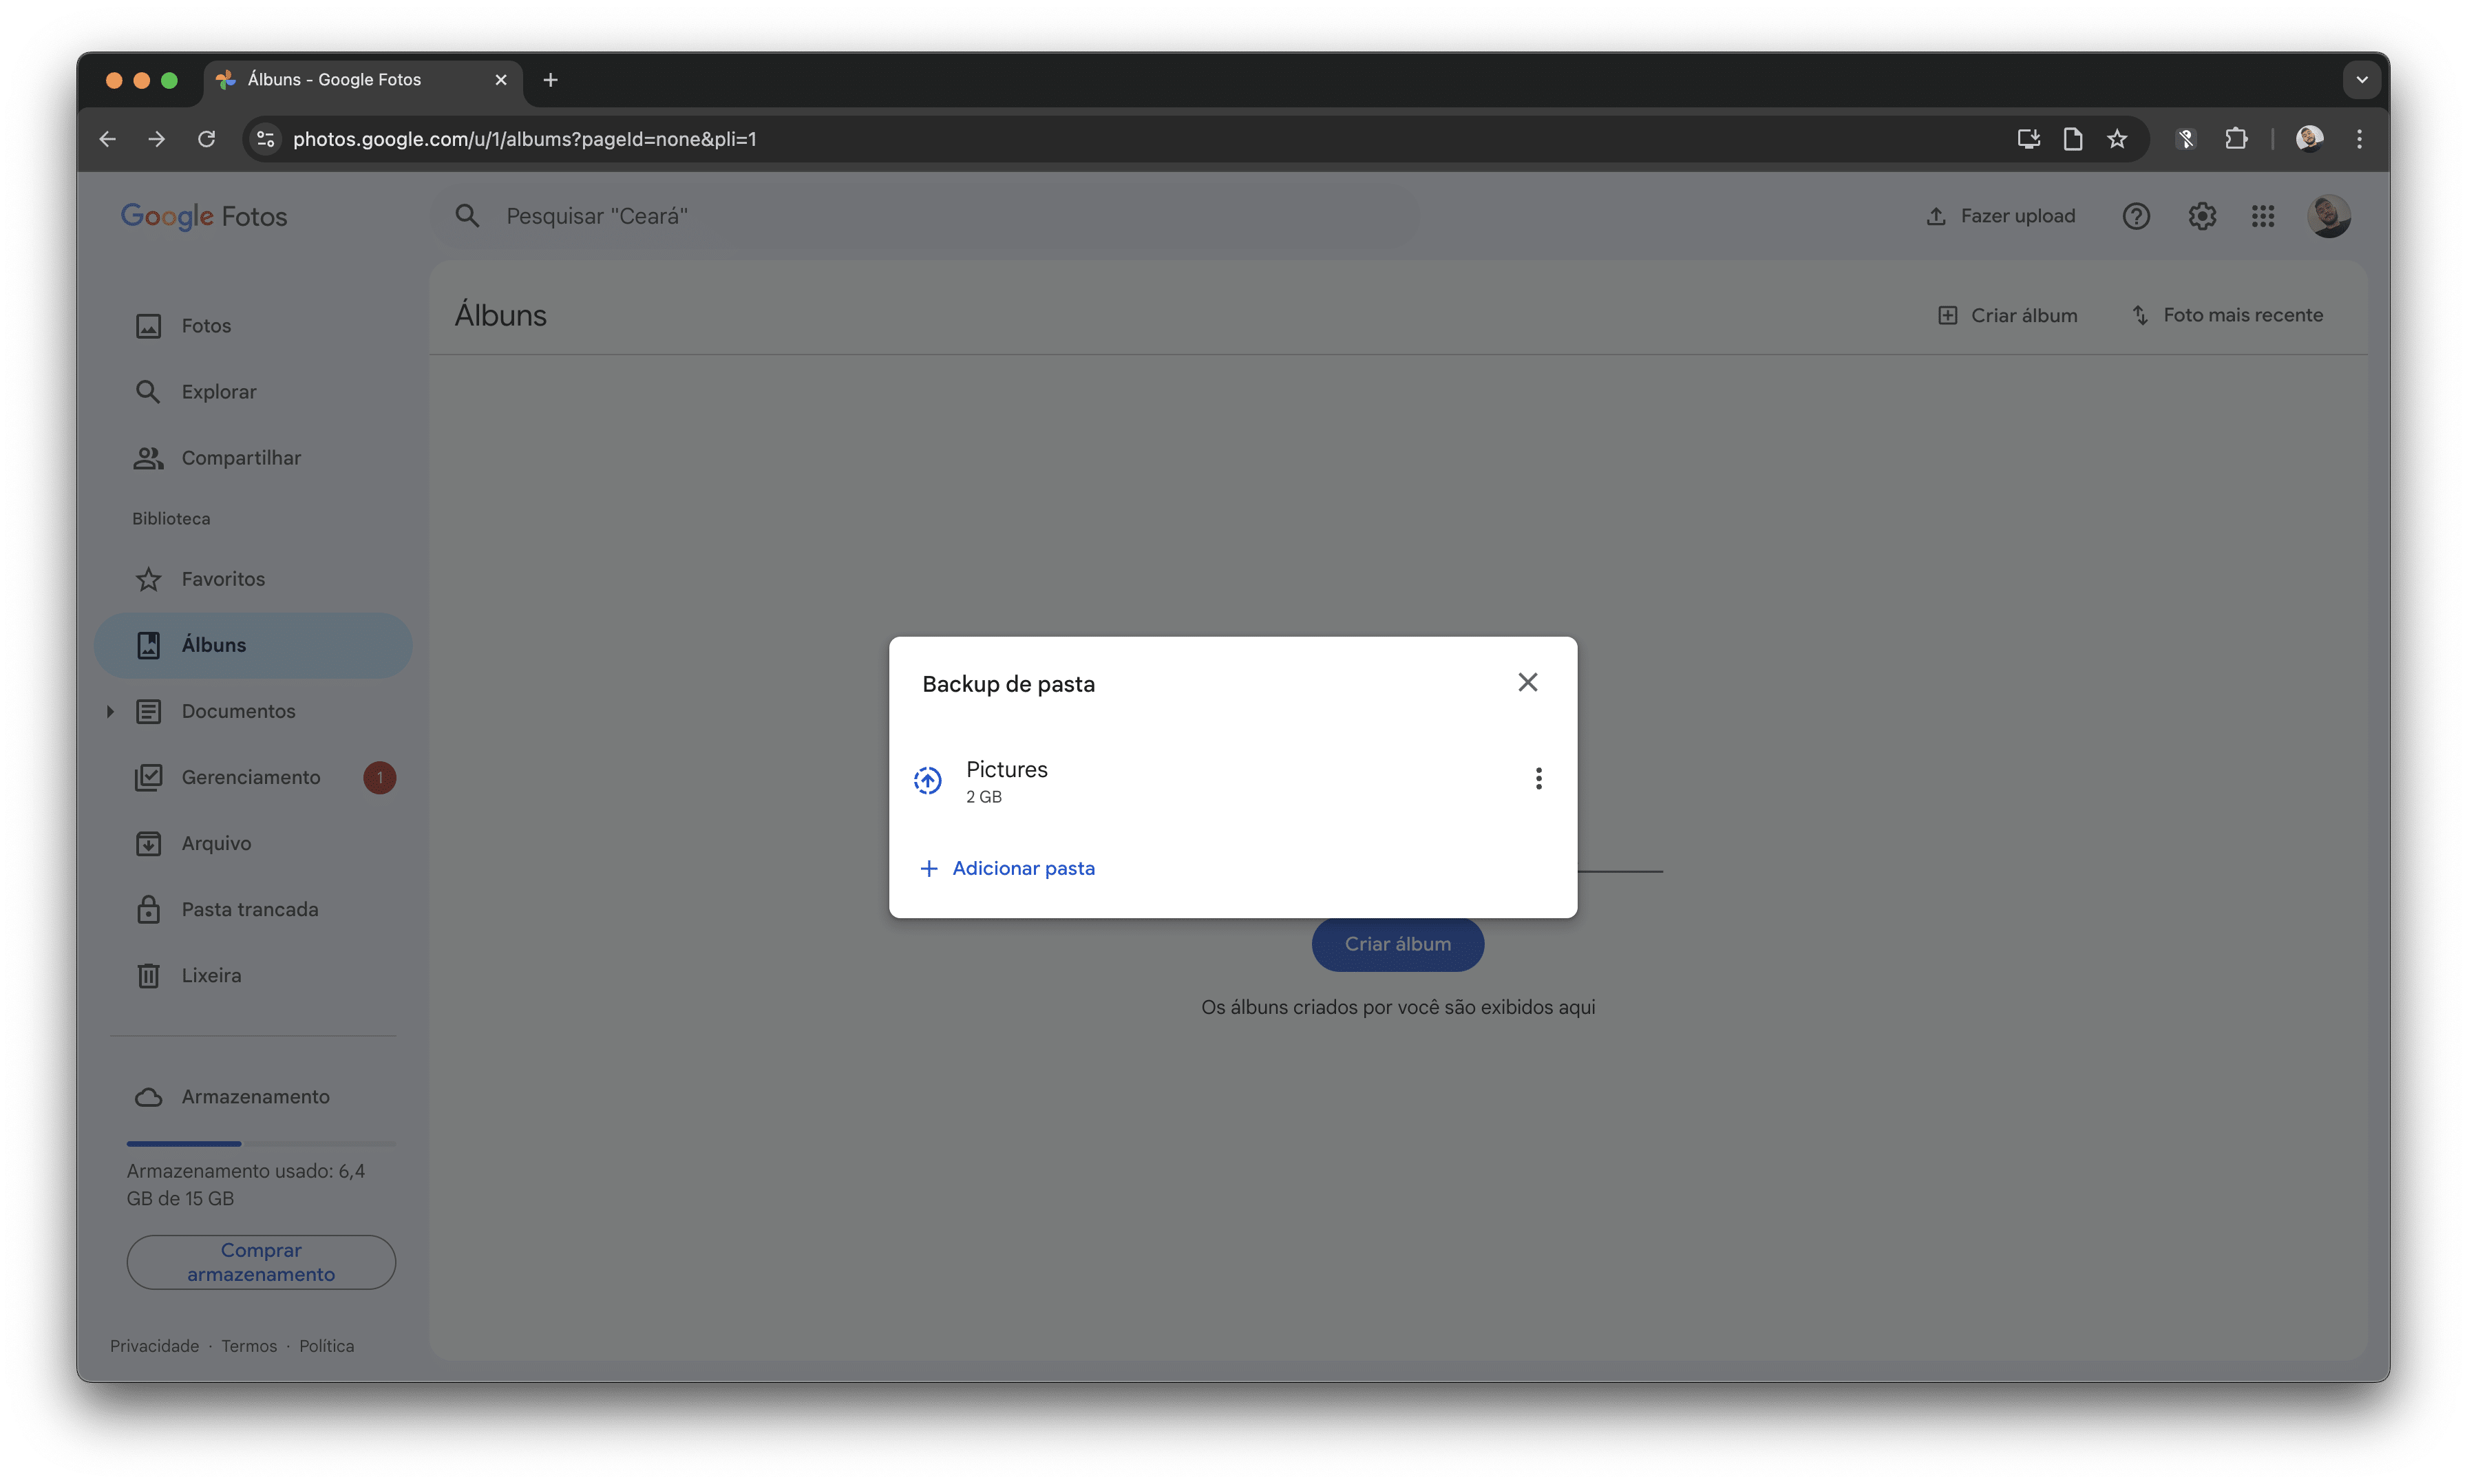Click the Google Fotos logo
Viewport: 2467px width, 1484px height.
click(204, 216)
